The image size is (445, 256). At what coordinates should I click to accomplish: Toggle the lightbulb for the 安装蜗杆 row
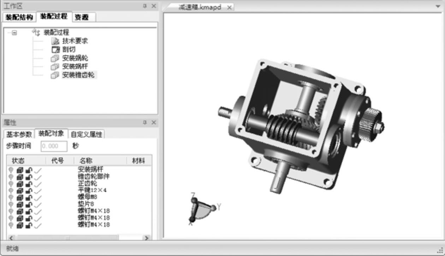(x=11, y=170)
